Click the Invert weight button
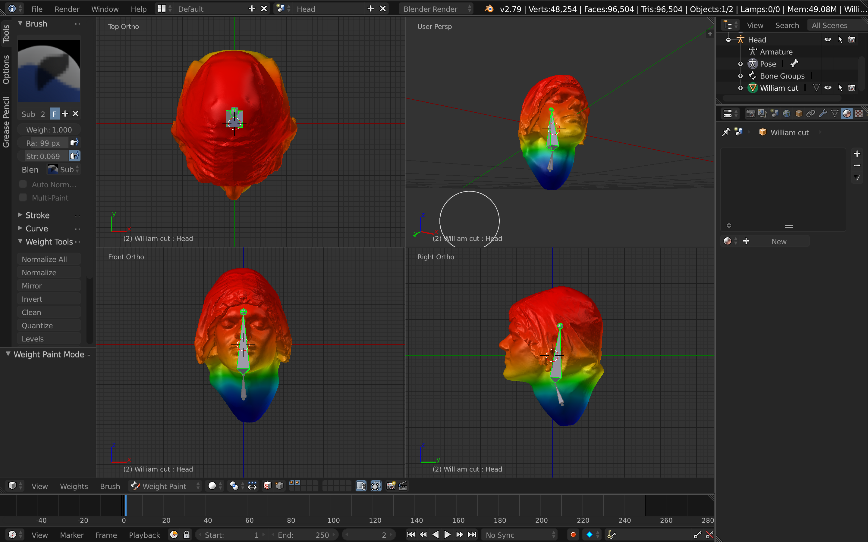 click(x=49, y=299)
